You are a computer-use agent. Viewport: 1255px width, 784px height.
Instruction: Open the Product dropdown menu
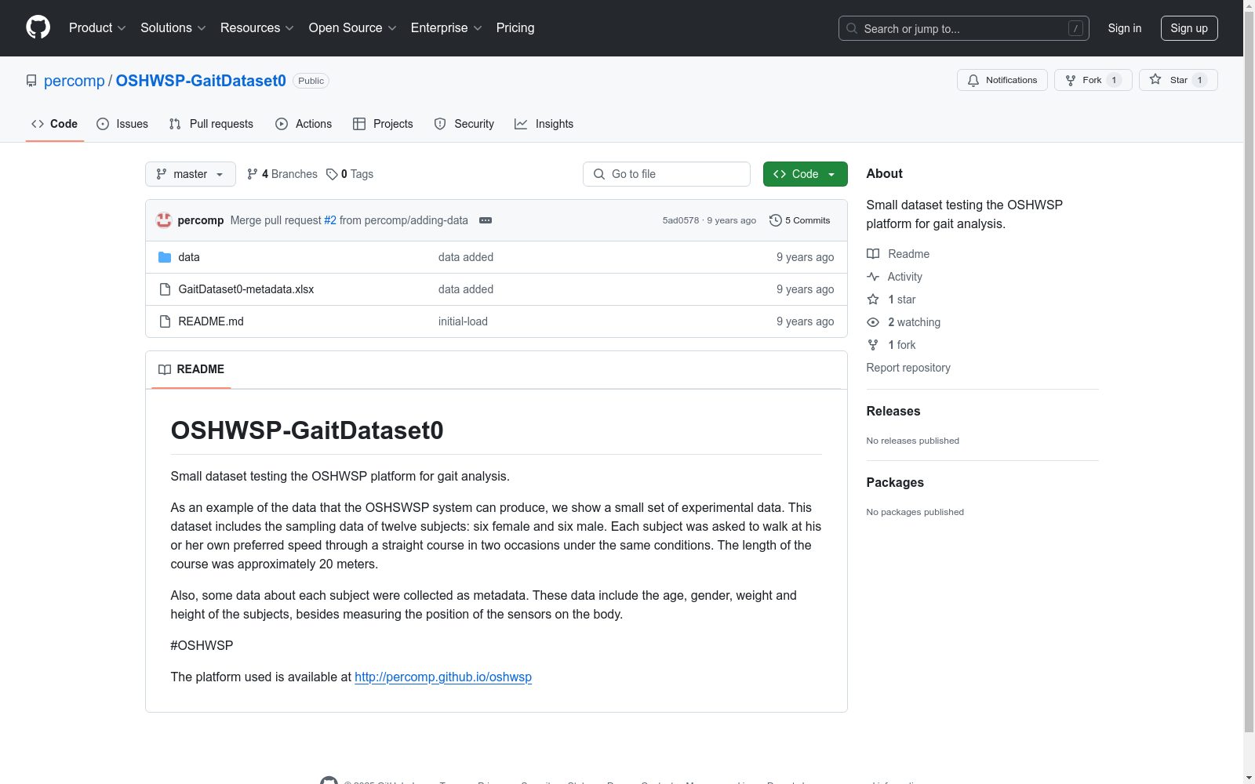coord(97,27)
